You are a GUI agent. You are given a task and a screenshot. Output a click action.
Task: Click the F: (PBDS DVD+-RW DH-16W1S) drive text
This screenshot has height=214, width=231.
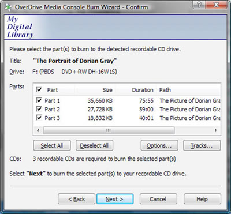click(x=74, y=72)
